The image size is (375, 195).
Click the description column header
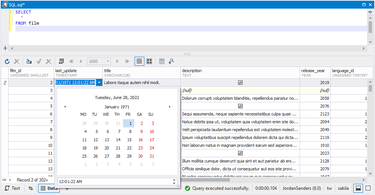(240, 73)
